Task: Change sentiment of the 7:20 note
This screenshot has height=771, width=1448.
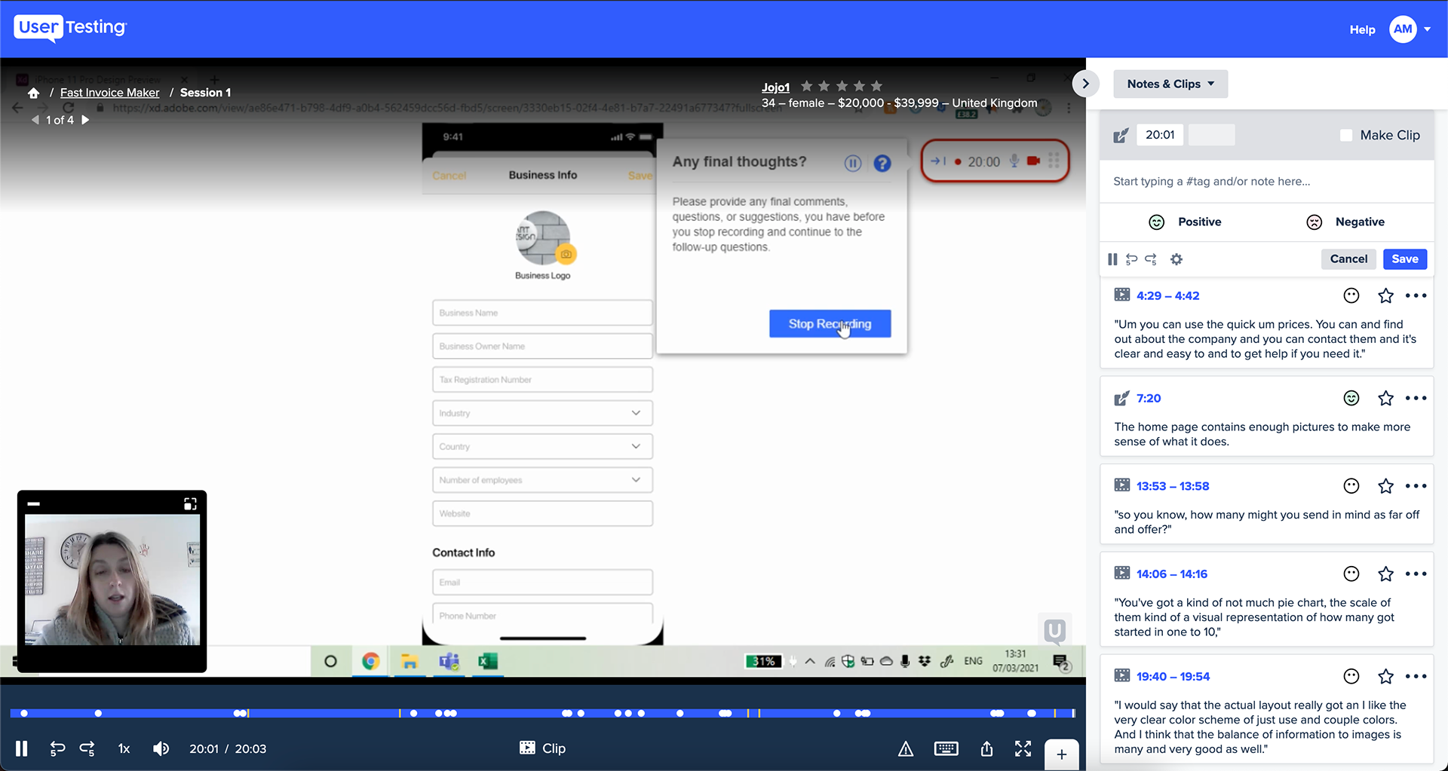Action: [x=1351, y=398]
